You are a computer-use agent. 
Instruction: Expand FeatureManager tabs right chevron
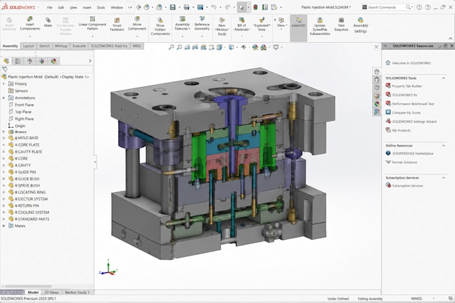tap(90, 61)
